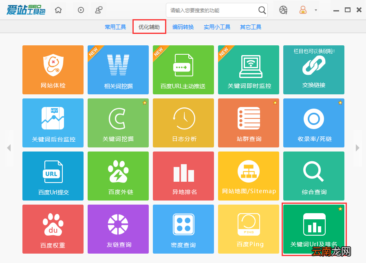
Task: Open the 交换链接 tile
Action: (x=314, y=70)
